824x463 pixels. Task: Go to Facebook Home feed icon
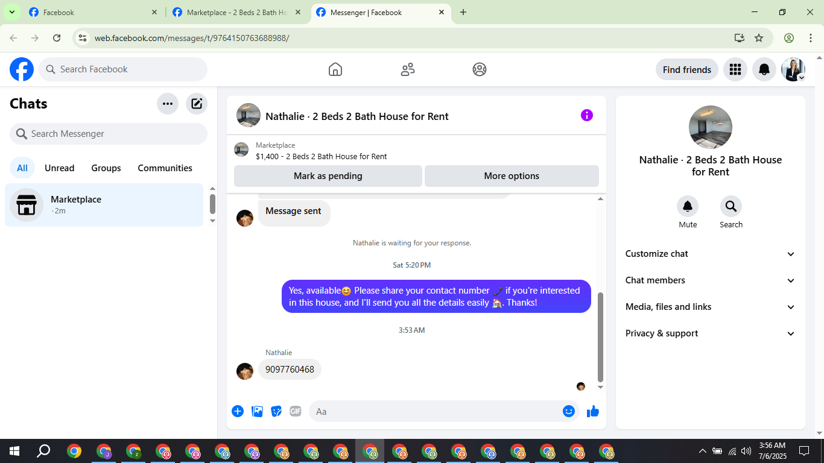[x=335, y=69]
